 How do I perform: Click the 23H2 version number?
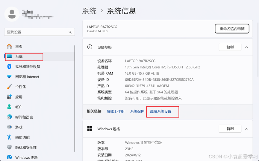point(129,149)
